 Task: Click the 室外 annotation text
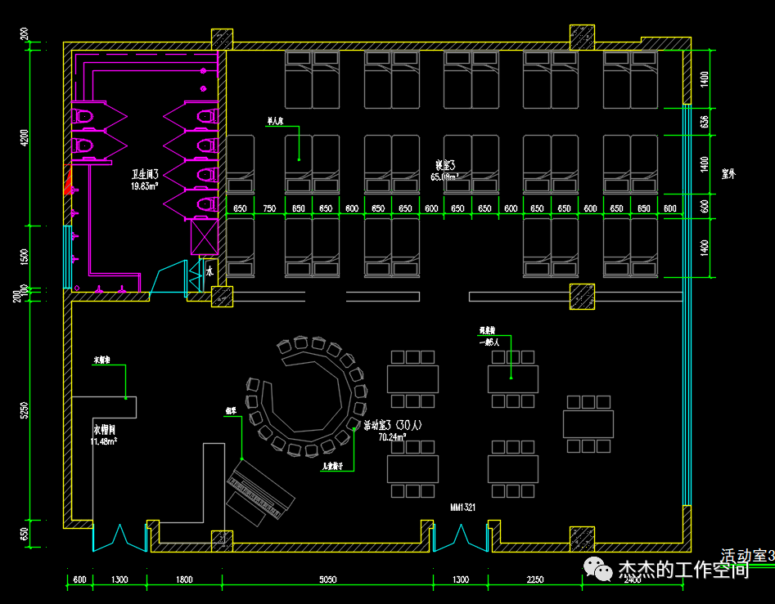point(728,174)
